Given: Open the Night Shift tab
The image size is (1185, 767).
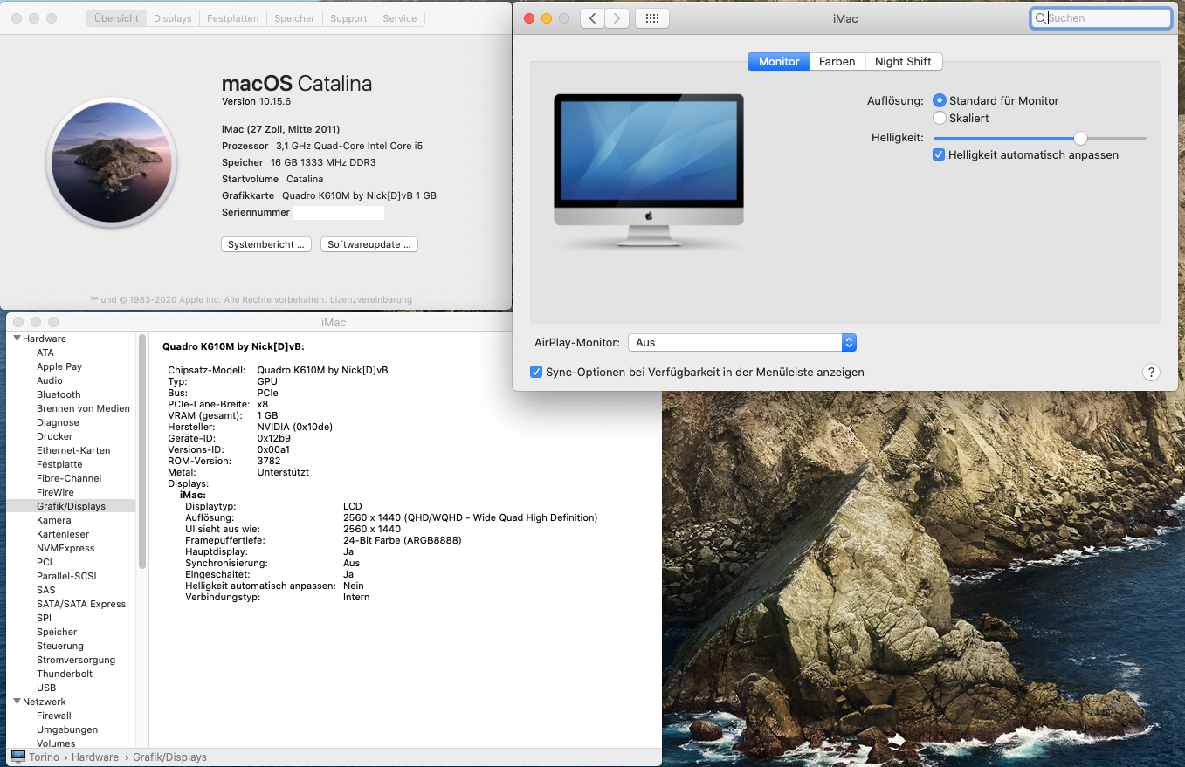Looking at the screenshot, I should pyautogui.click(x=903, y=61).
